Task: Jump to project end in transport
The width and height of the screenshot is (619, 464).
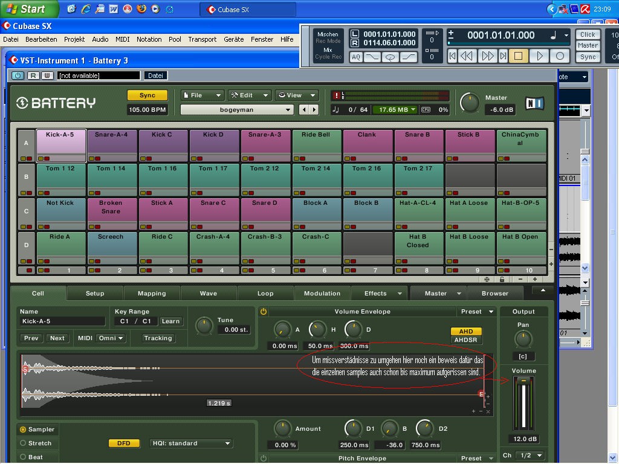Action: pyautogui.click(x=503, y=56)
